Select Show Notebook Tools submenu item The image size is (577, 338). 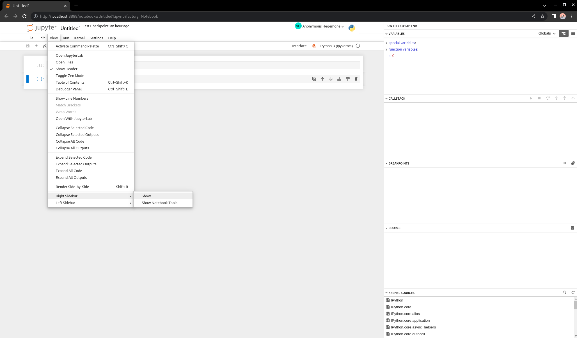coord(159,203)
